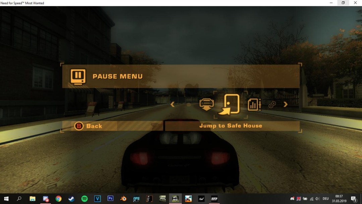Click the left arrow of the pause menu carousel
362x204 pixels.
tap(173, 104)
